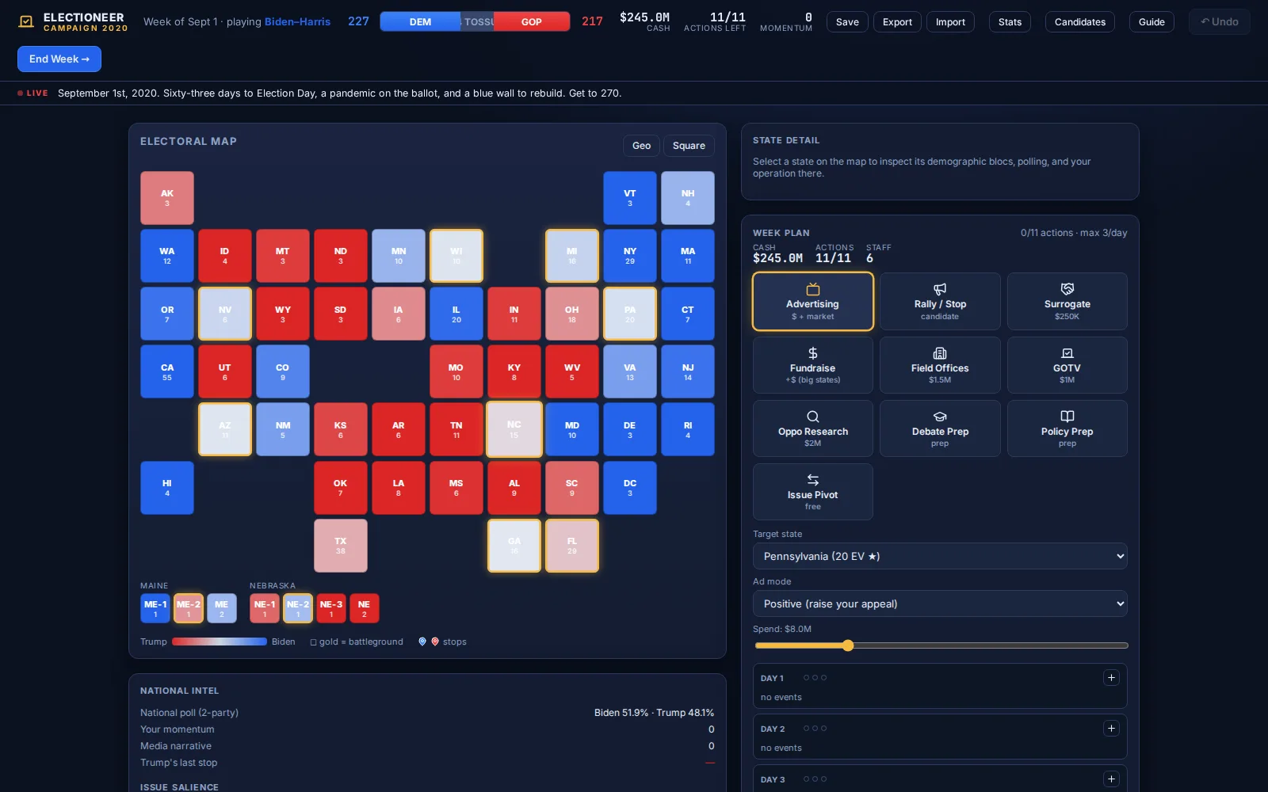Adjust the ad Spend slider
This screenshot has width=1268, height=792.
tap(941, 645)
